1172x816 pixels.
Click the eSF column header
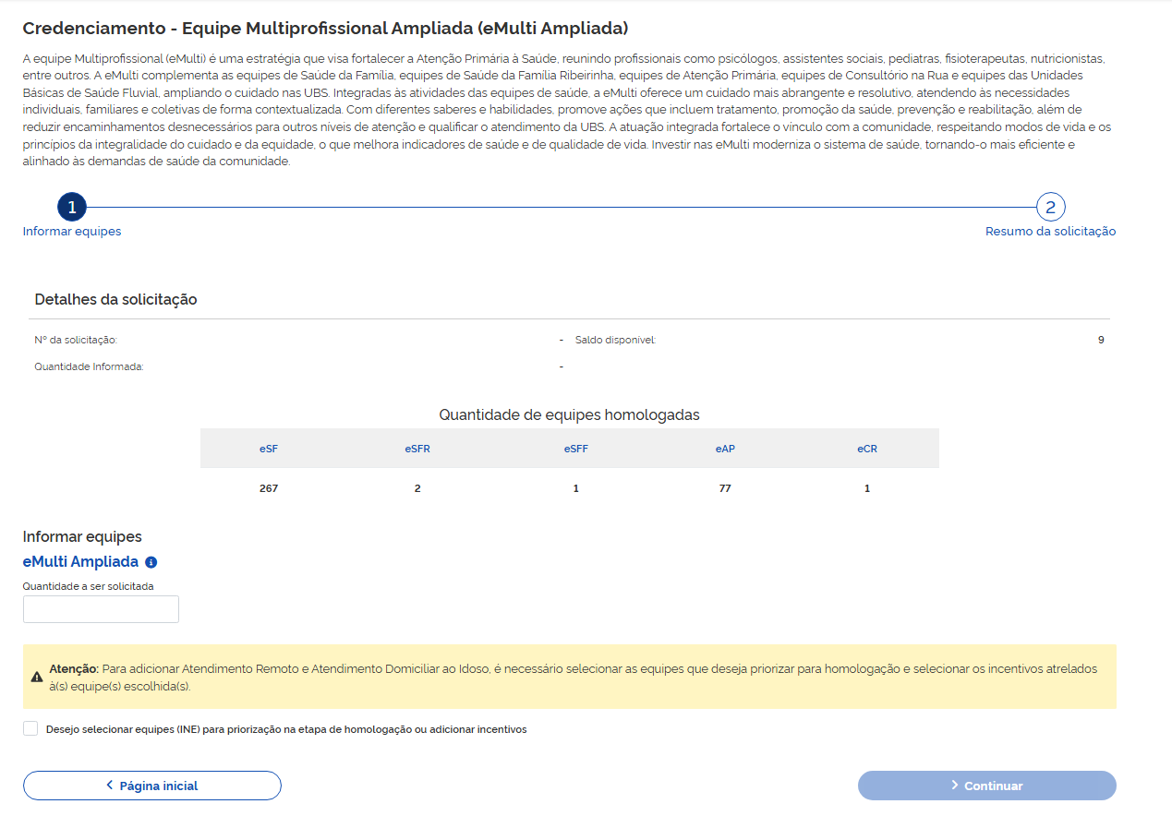269,447
